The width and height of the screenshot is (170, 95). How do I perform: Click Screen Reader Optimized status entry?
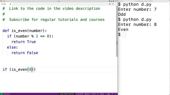[x=67, y=94]
